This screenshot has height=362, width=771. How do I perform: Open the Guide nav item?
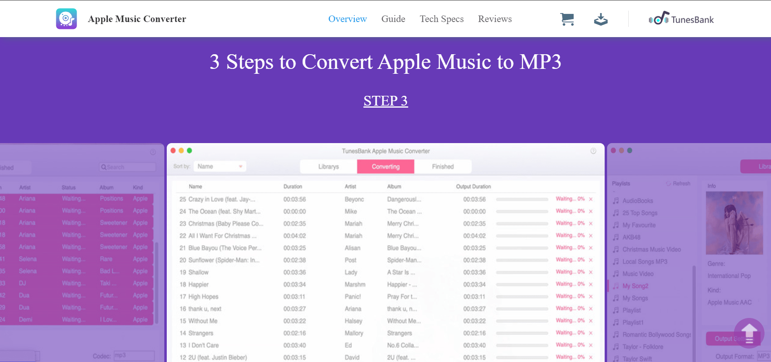pos(393,19)
